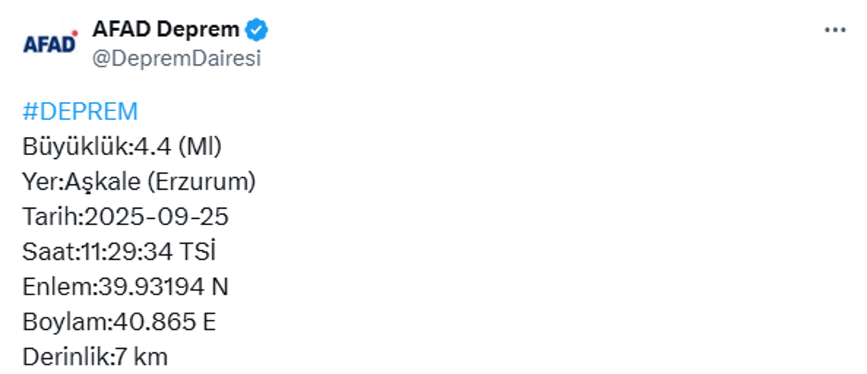Click the "Tarih" label
Image resolution: width=867 pixels, height=374 pixels.
point(52,217)
